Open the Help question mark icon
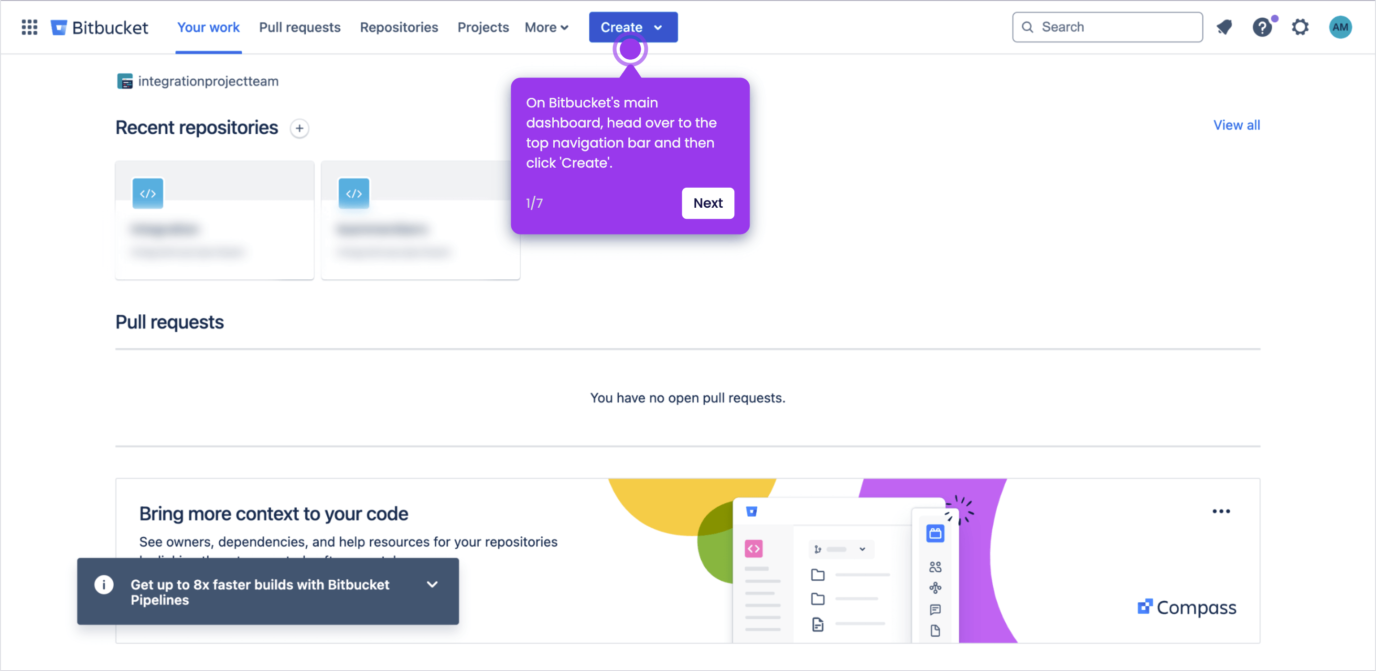This screenshot has width=1376, height=671. (x=1262, y=27)
